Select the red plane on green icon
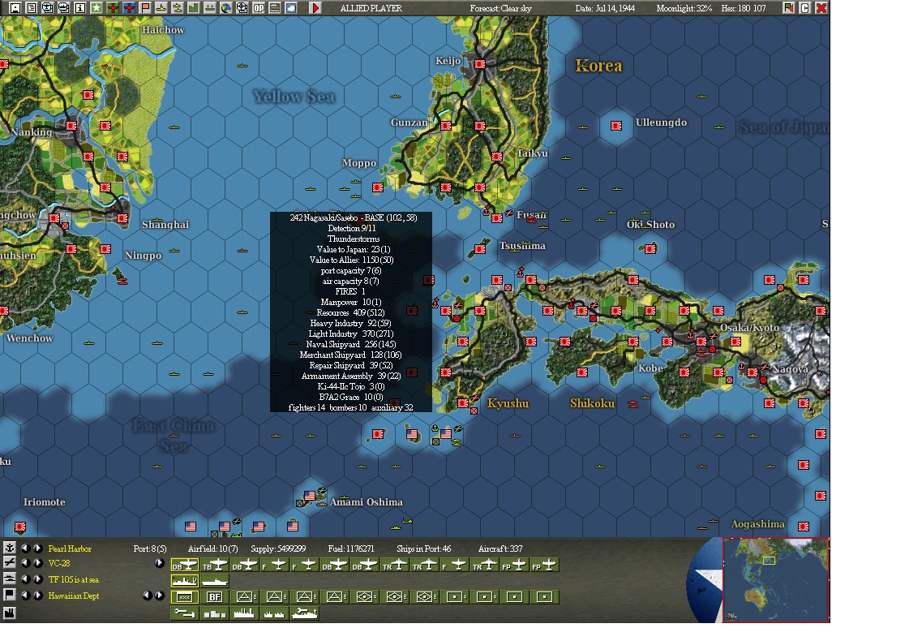922x628 pixels. coord(112,7)
